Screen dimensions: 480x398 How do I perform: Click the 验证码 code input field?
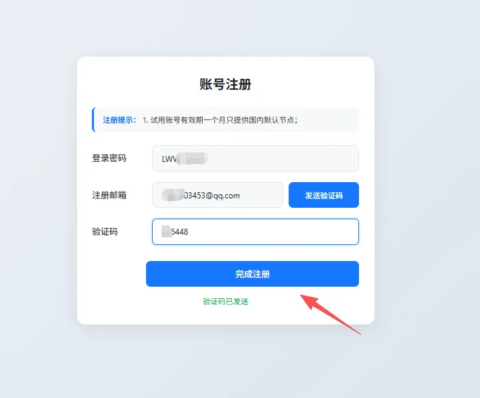[256, 231]
